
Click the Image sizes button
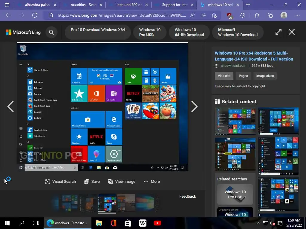265,76
